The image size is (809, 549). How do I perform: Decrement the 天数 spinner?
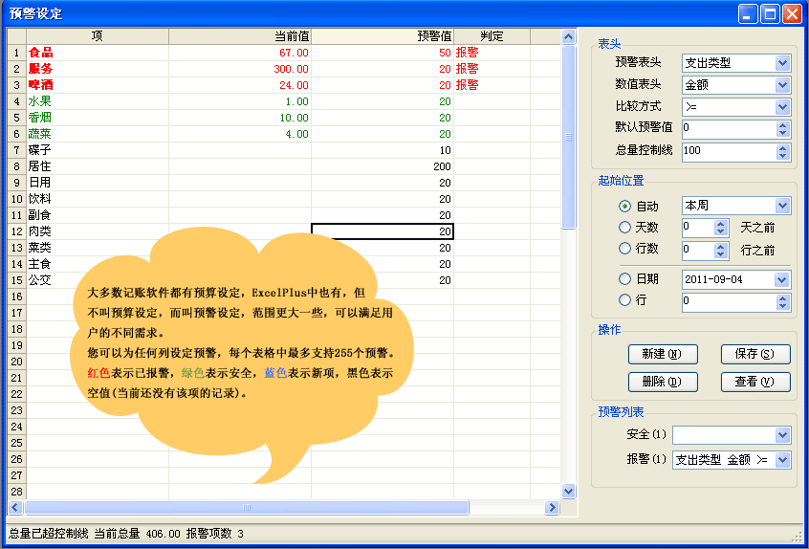tap(721, 231)
